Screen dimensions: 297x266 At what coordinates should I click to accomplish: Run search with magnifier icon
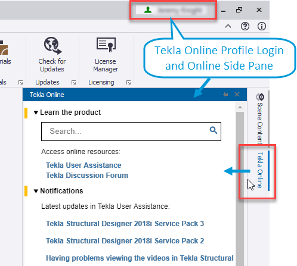(214, 130)
